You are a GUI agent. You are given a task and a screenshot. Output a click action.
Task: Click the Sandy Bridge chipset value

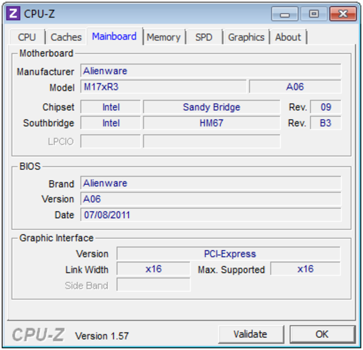[212, 107]
